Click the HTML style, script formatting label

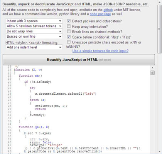pos(32,42)
